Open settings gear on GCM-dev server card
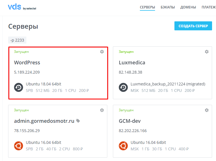This screenshot has width=216, height=161. tap(207, 110)
